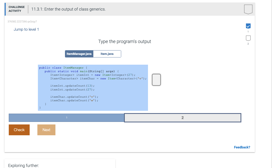The height and width of the screenshot is (168, 272).
Task: Click the Next button
Action: [x=46, y=130]
